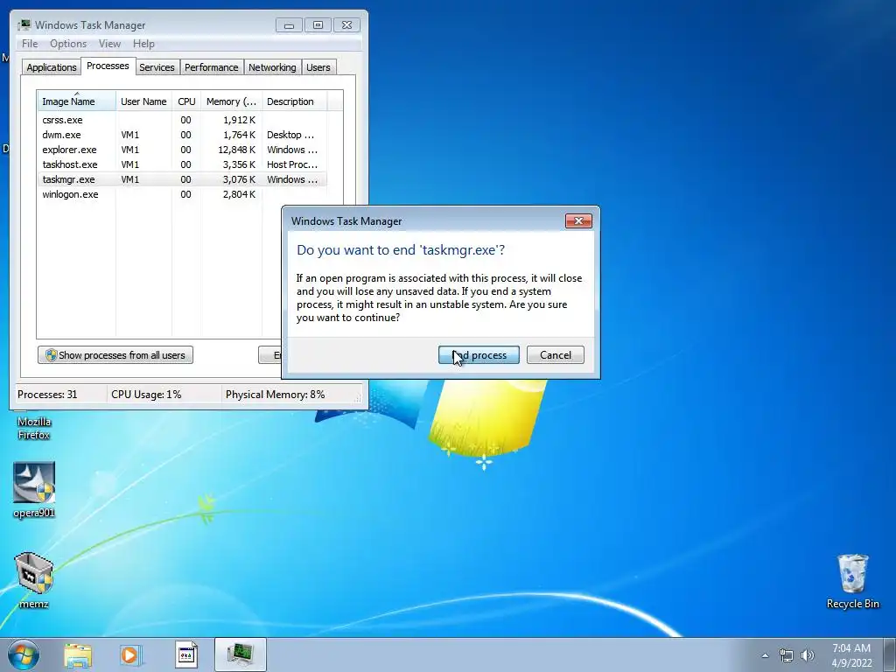
Task: Select the dwm.exe process row
Action: (x=182, y=135)
